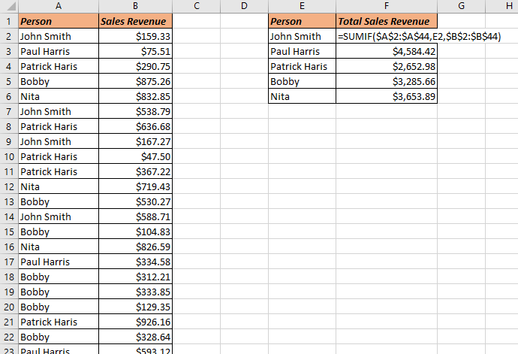Select row 12 header
518x354 pixels.
(8, 186)
